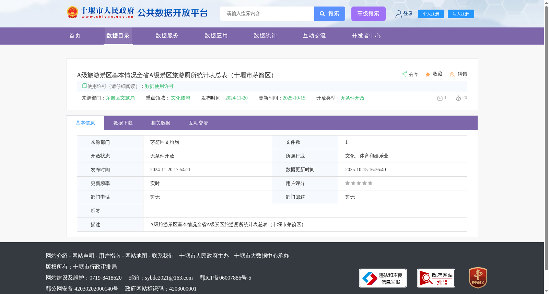The width and height of the screenshot is (549, 294).
Task: Open the 数据服务 menu item
Action: pyautogui.click(x=167, y=36)
